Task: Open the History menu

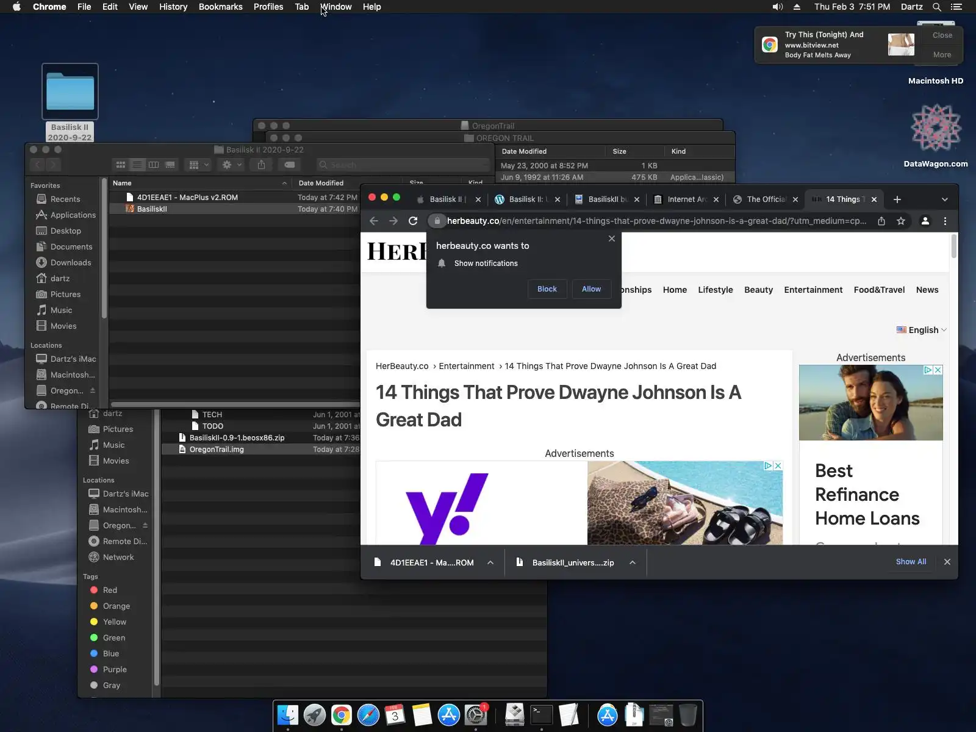Action: click(x=173, y=7)
